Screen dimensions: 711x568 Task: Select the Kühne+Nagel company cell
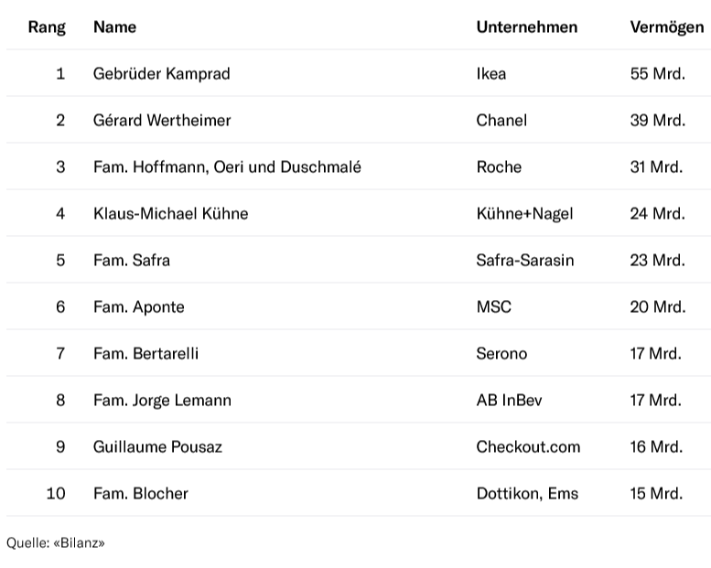524,213
